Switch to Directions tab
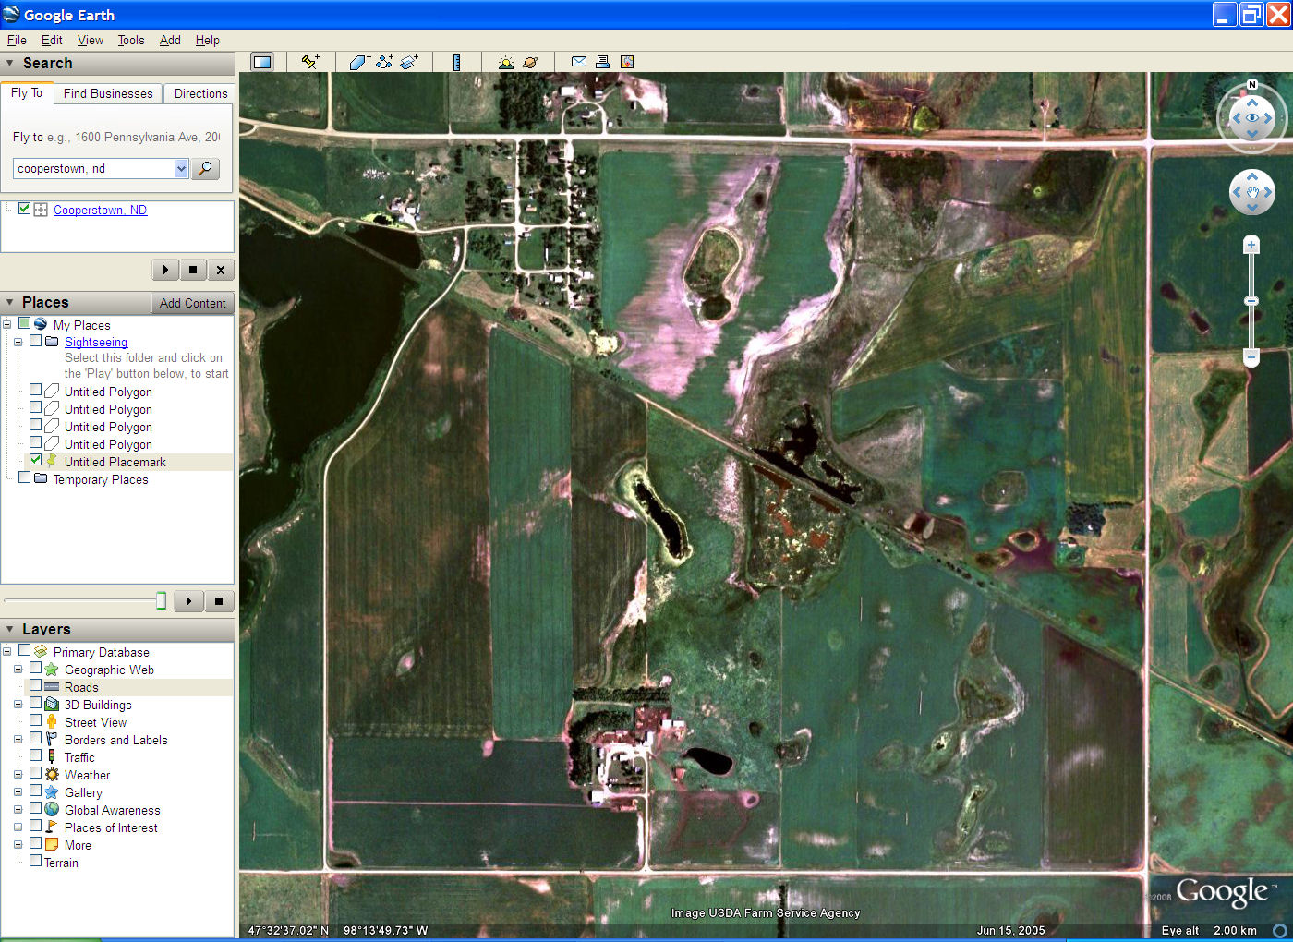The width and height of the screenshot is (1293, 942). tap(200, 93)
